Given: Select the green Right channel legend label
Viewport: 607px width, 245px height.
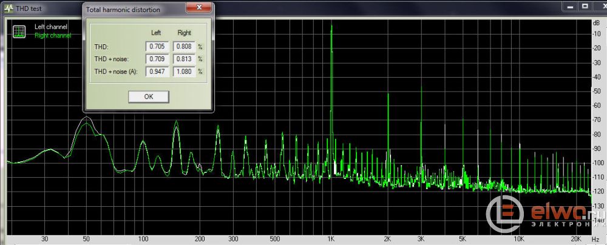Looking at the screenshot, I should tap(53, 36).
